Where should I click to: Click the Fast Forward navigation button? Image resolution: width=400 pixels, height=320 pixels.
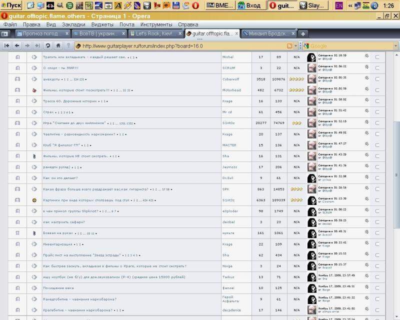pos(37,45)
